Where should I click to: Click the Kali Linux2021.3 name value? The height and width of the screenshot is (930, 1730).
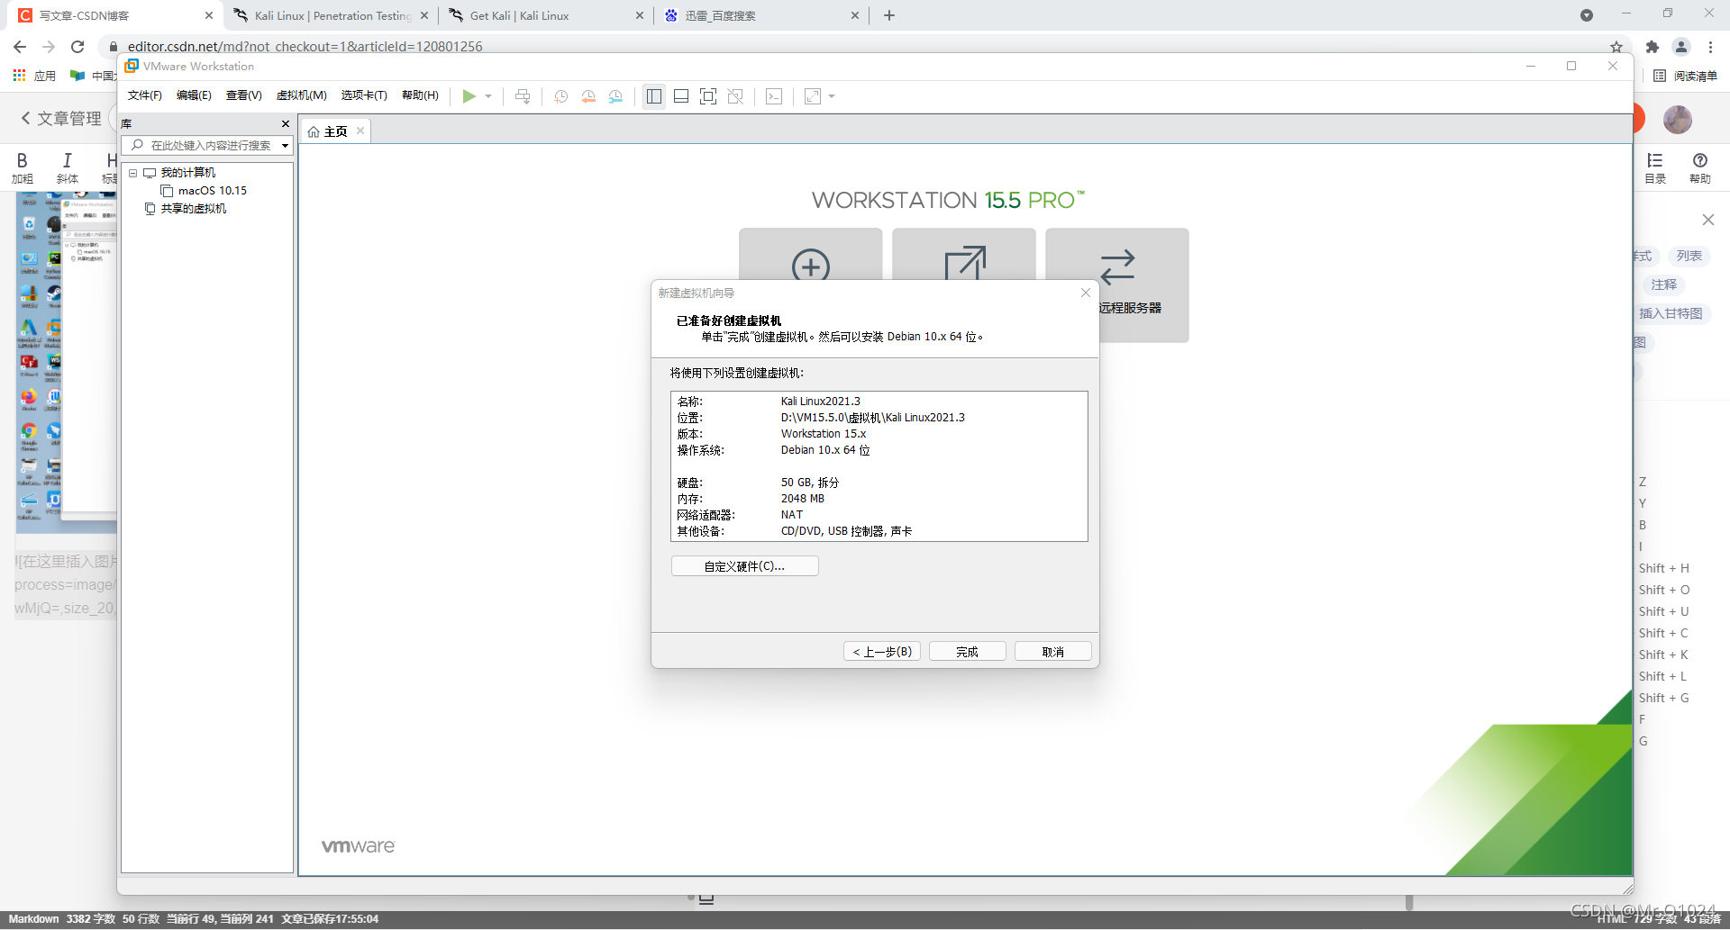820,402
